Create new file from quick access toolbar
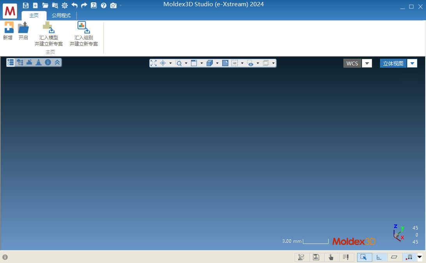Viewport: 426px width, 263px height. [35, 5]
